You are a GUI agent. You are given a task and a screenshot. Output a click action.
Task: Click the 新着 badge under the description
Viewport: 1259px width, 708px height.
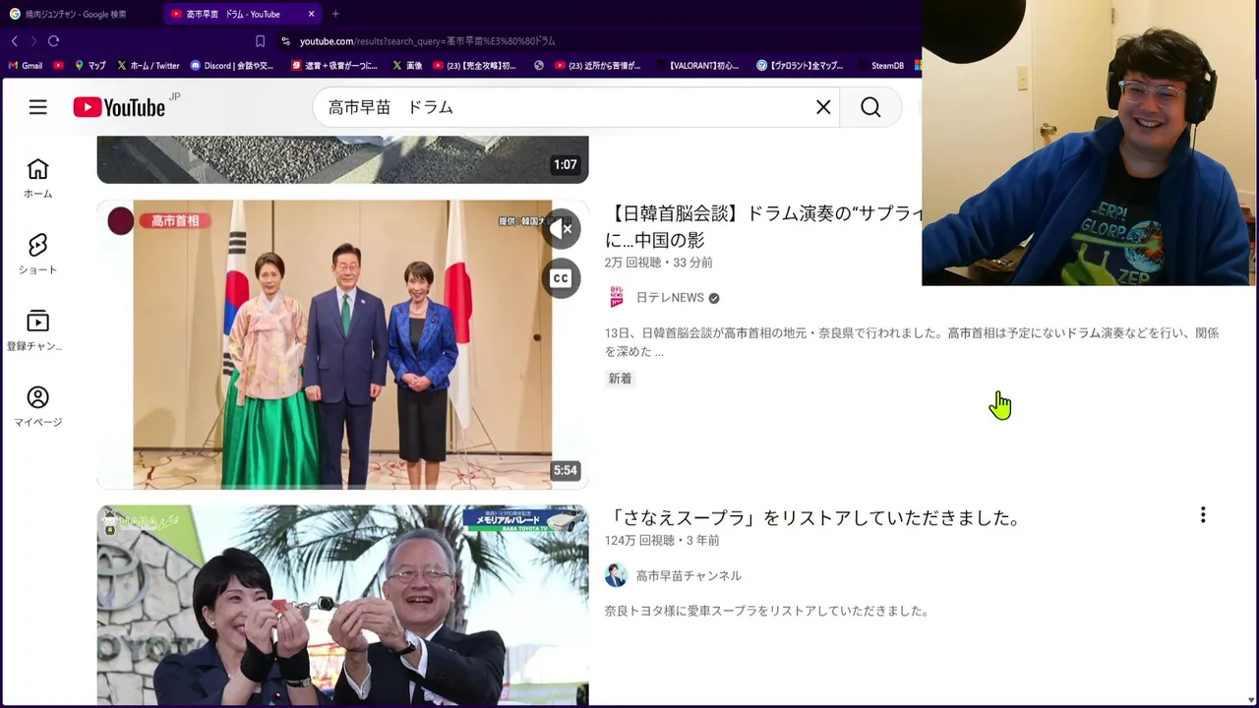pyautogui.click(x=620, y=379)
